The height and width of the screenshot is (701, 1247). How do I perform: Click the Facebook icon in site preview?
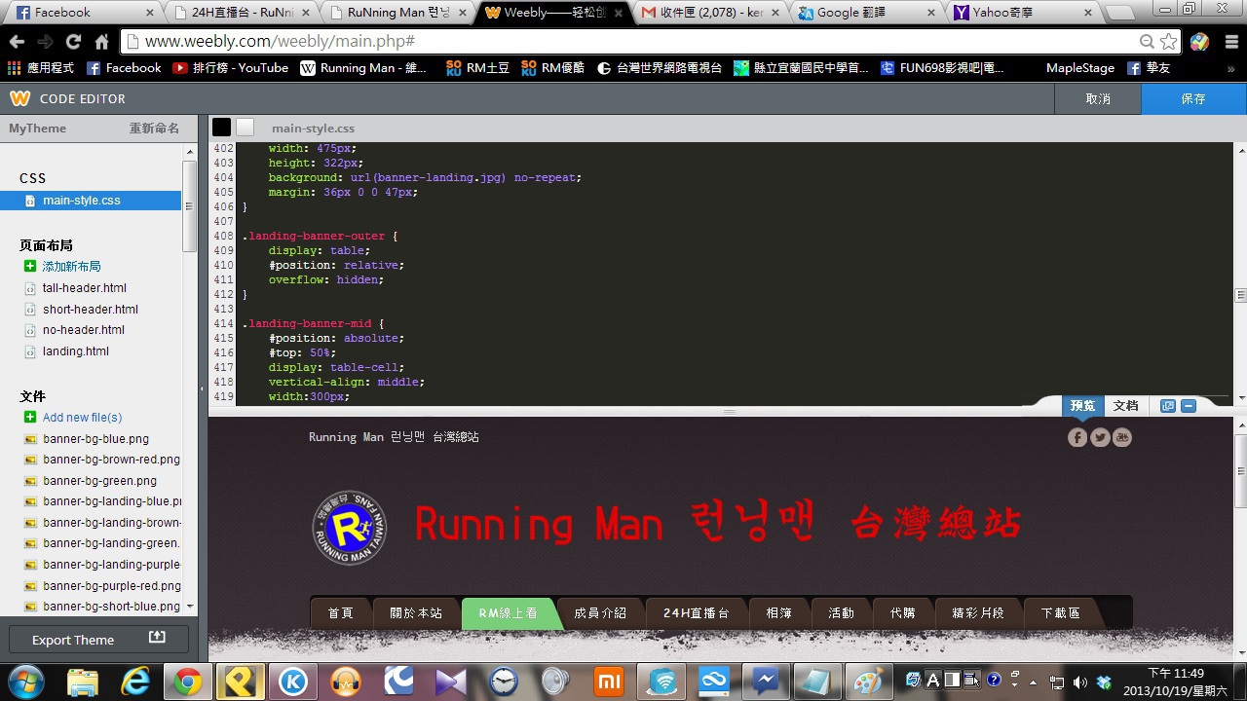(1077, 437)
